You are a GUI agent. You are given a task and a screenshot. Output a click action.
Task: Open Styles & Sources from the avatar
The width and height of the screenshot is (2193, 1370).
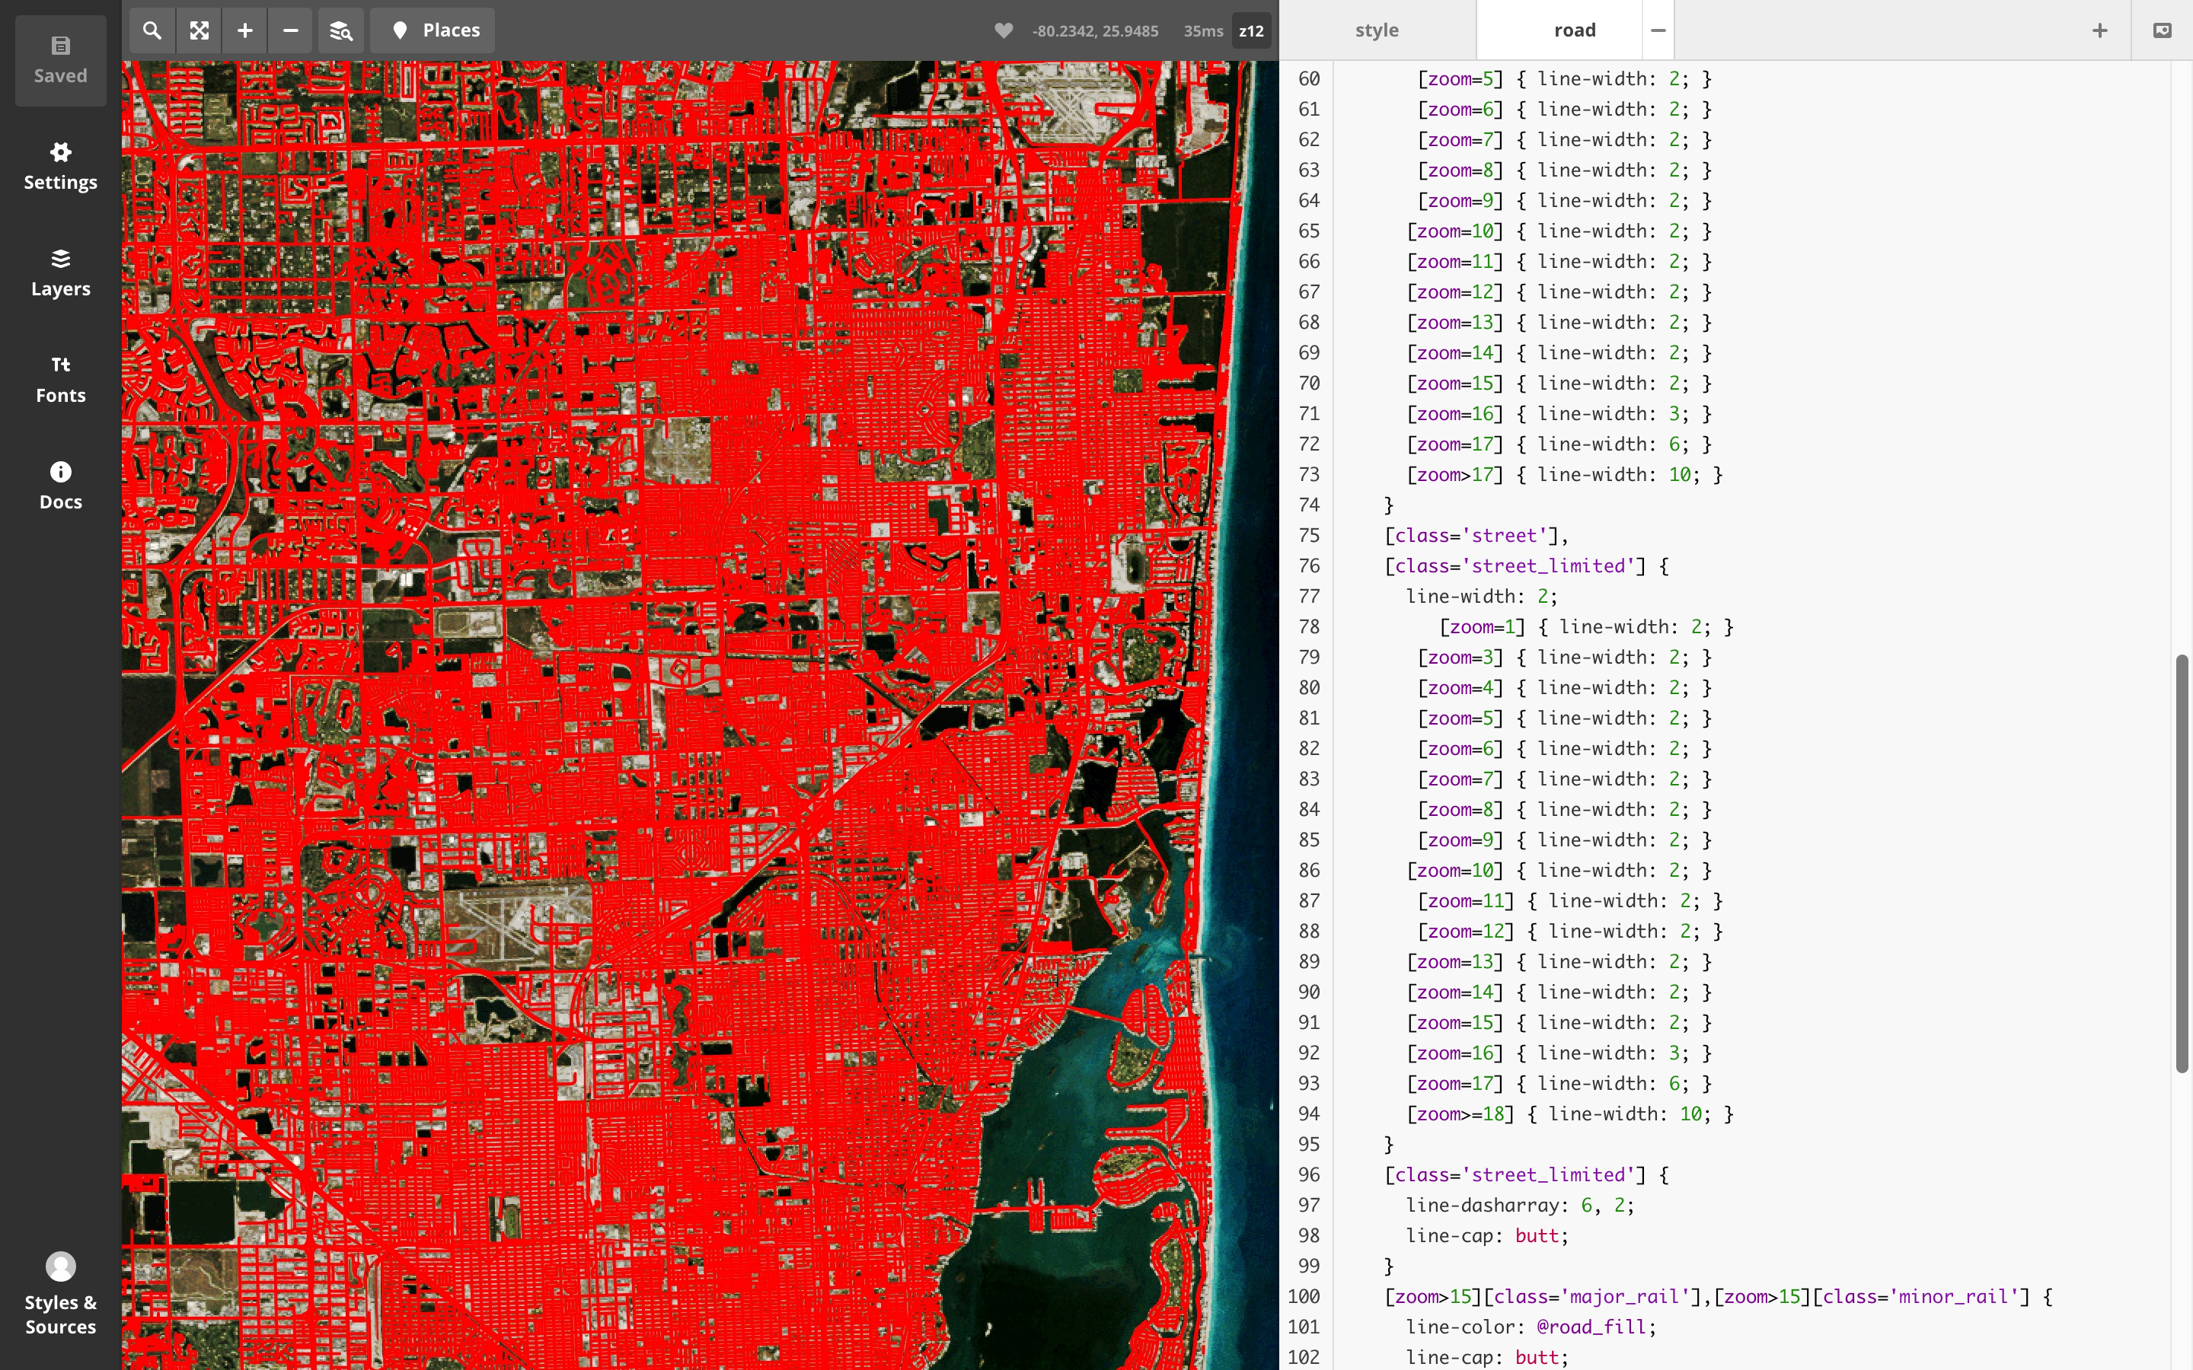pyautogui.click(x=61, y=1294)
